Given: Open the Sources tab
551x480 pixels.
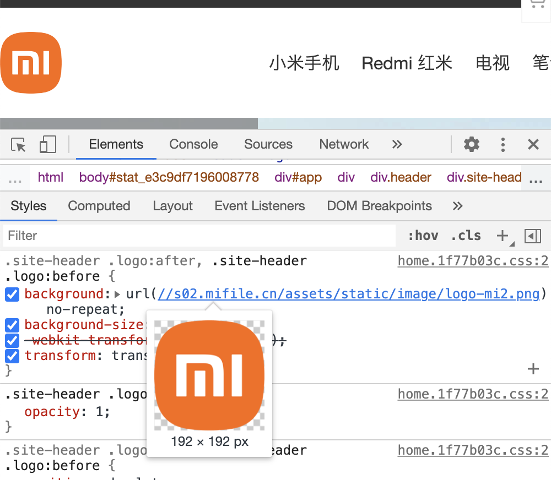Looking at the screenshot, I should pyautogui.click(x=268, y=144).
